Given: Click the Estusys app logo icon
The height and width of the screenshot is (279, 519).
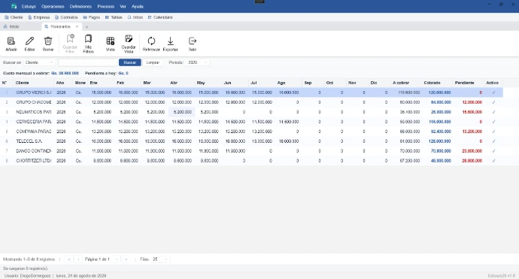Looking at the screenshot, I should coord(14,6).
